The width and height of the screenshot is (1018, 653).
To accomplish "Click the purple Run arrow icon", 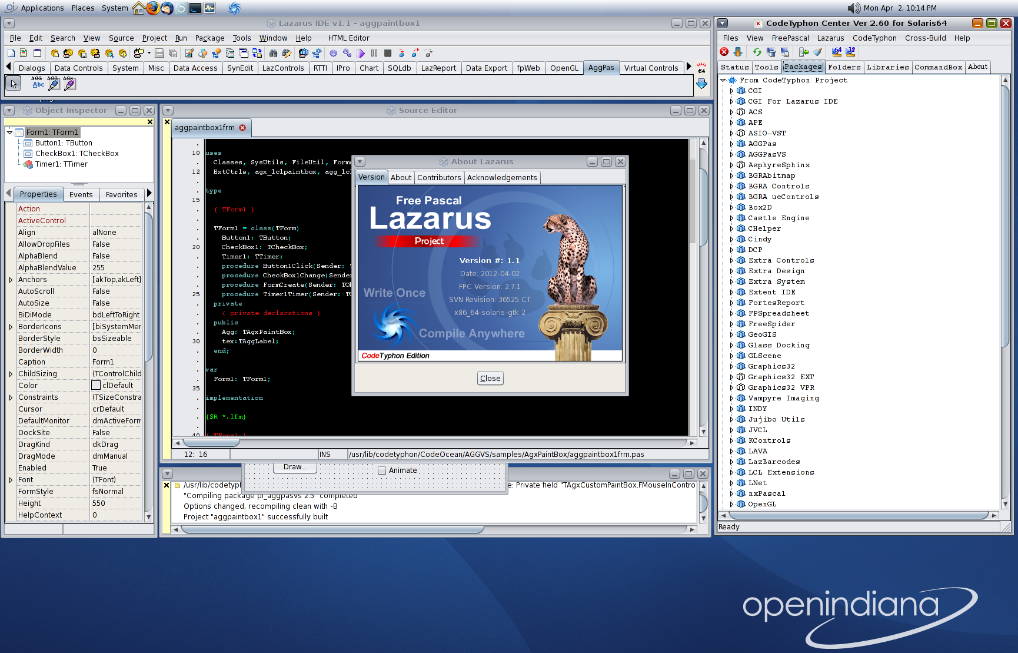I will pyautogui.click(x=361, y=53).
